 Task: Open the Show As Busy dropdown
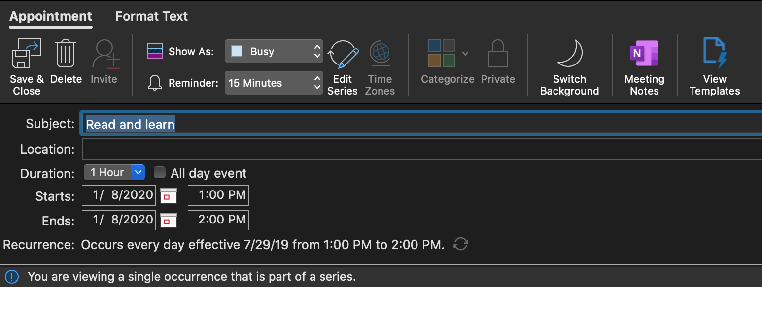point(274,51)
